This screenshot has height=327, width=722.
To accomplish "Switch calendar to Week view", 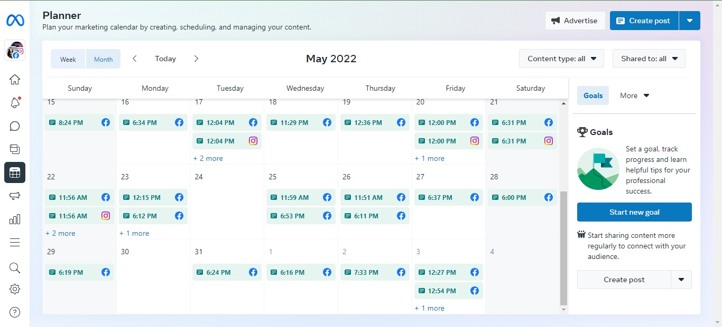I will pyautogui.click(x=68, y=59).
